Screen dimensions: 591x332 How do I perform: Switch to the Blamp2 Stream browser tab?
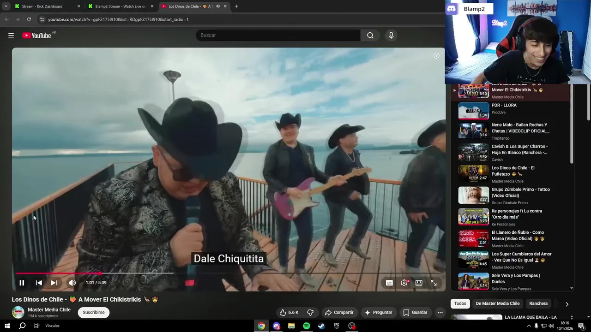coord(120,6)
